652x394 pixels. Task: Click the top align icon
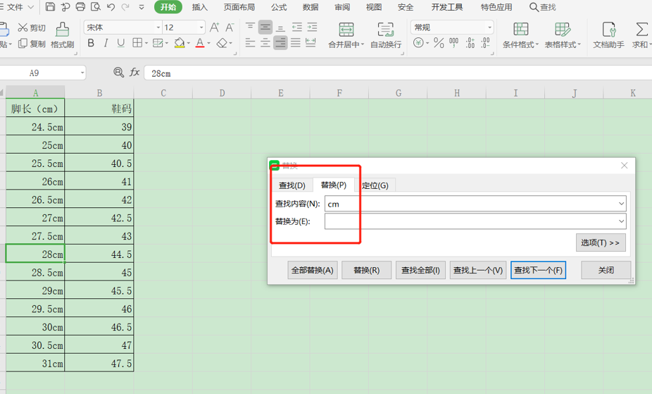[250, 27]
